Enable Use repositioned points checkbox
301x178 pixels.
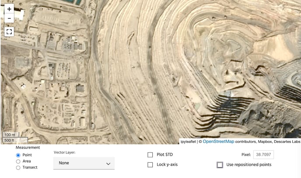point(220,165)
